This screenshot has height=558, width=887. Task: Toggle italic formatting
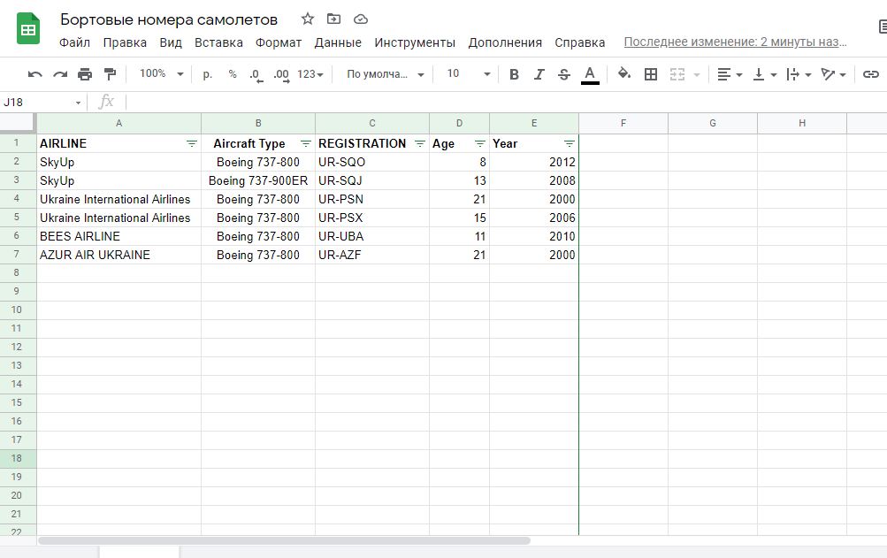[x=539, y=74]
